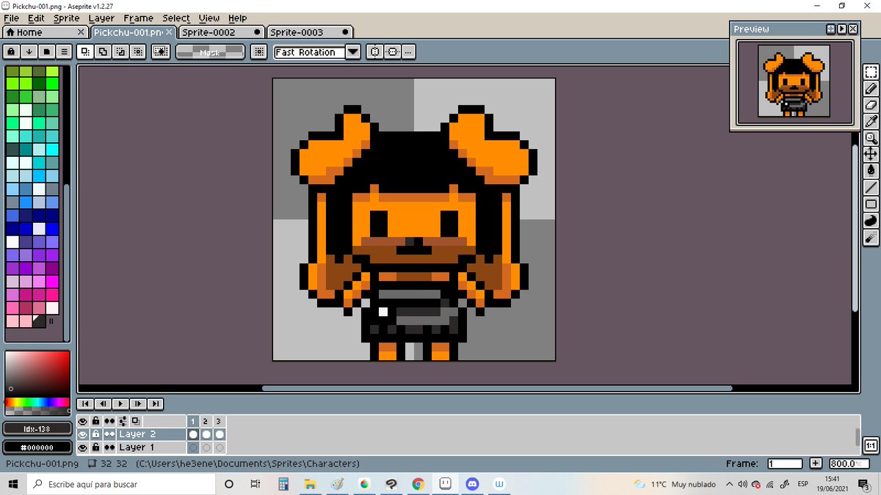Open the Help menu

coord(238,18)
